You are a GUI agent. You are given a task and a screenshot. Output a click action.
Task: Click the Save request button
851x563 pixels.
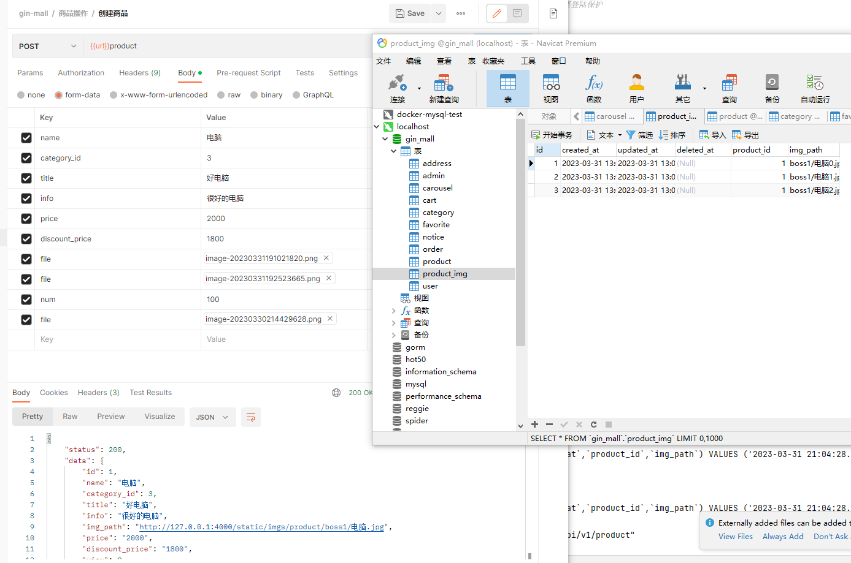pyautogui.click(x=410, y=13)
